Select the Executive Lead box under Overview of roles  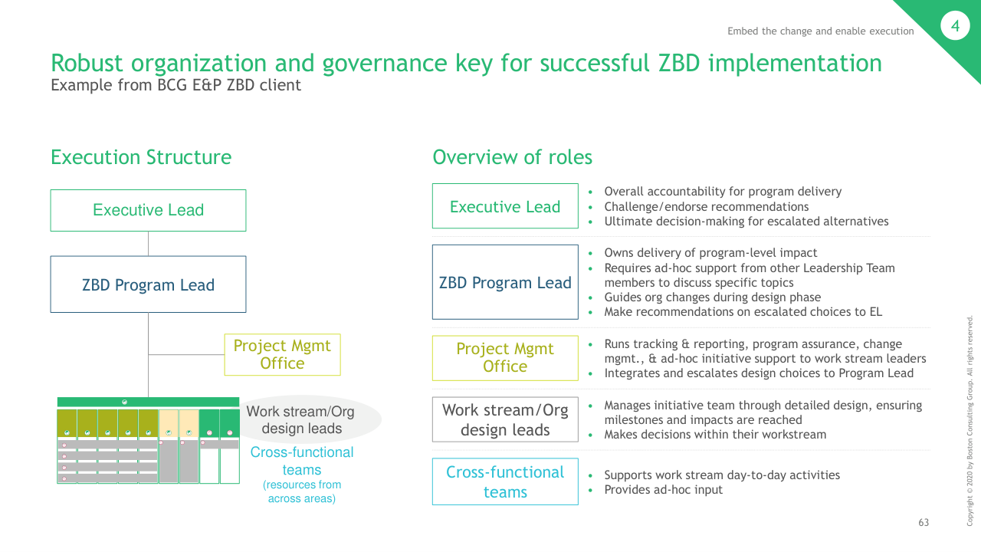(x=505, y=206)
